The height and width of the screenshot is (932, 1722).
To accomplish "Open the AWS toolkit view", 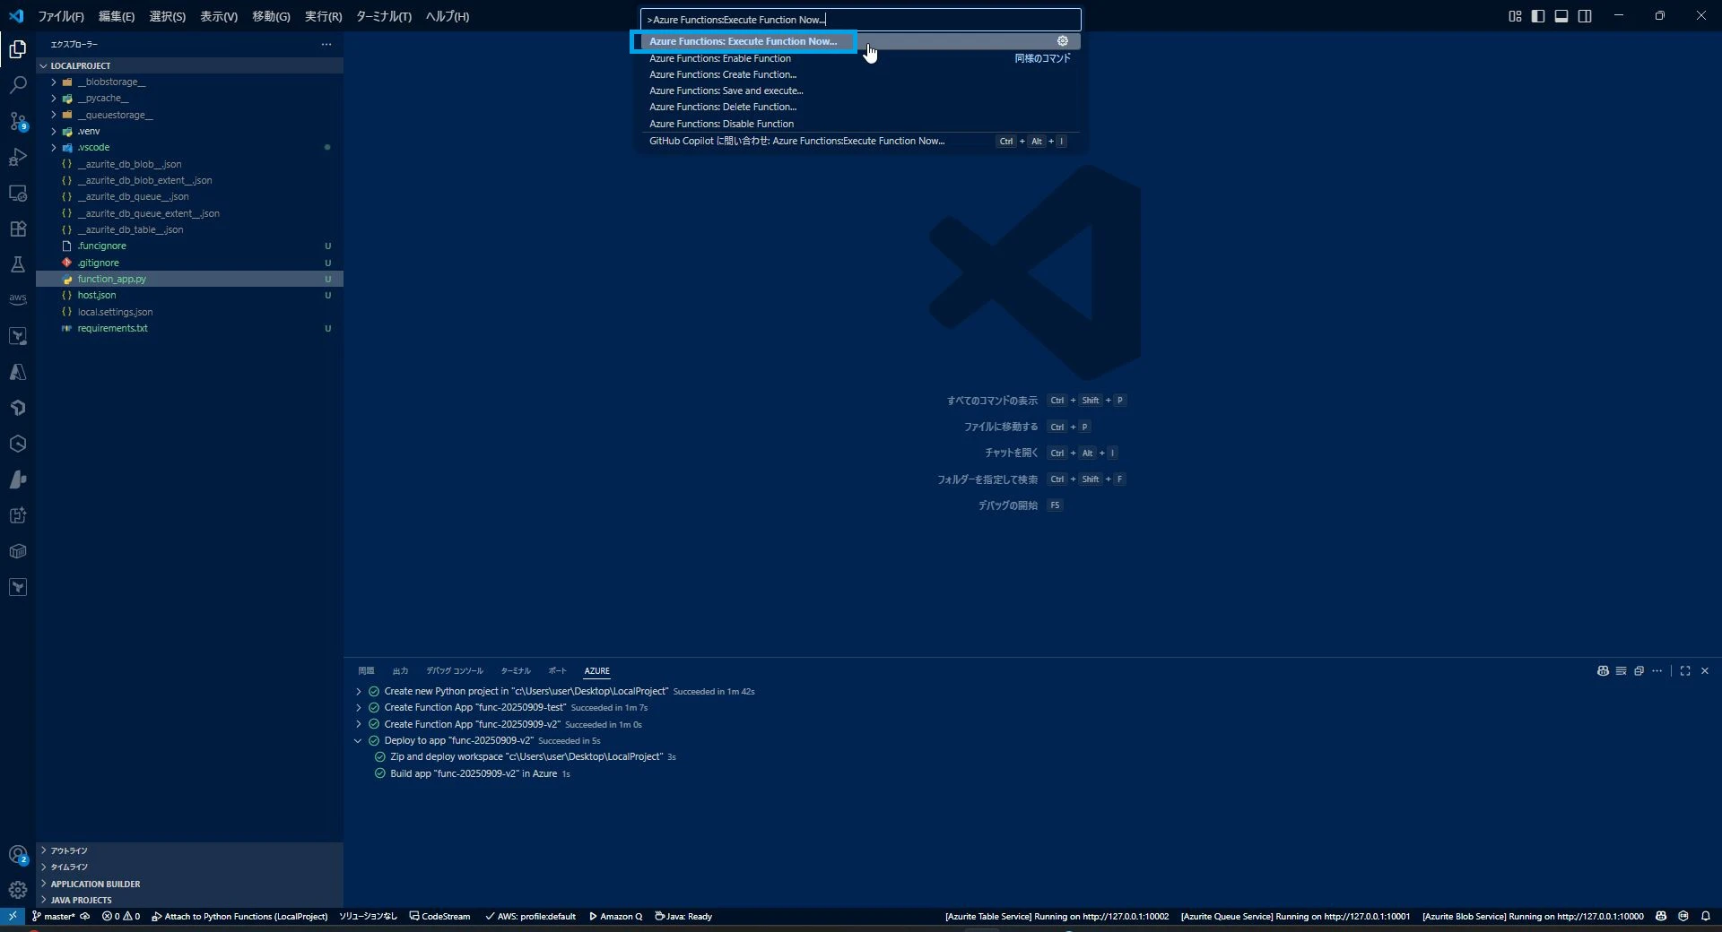I will tap(18, 299).
